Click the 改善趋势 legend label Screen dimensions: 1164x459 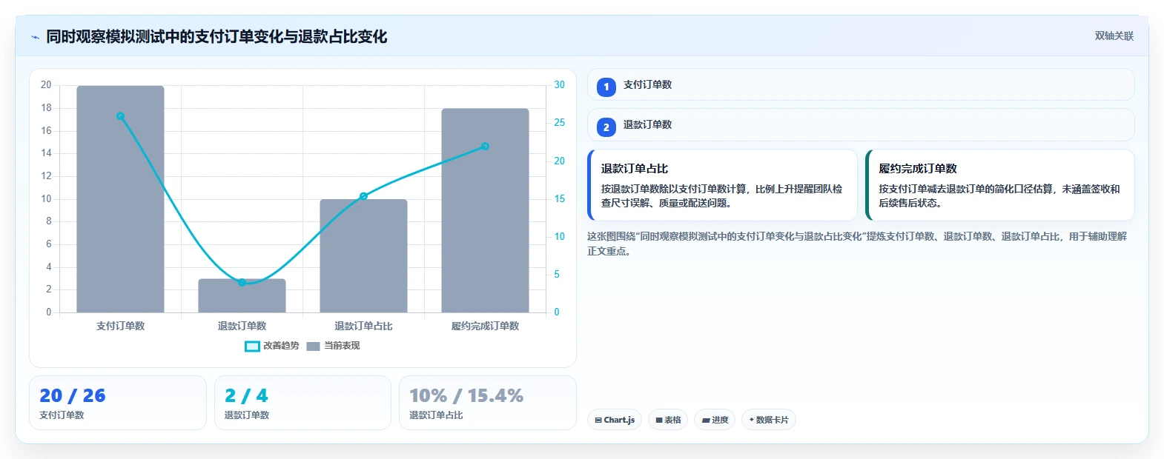pos(281,346)
